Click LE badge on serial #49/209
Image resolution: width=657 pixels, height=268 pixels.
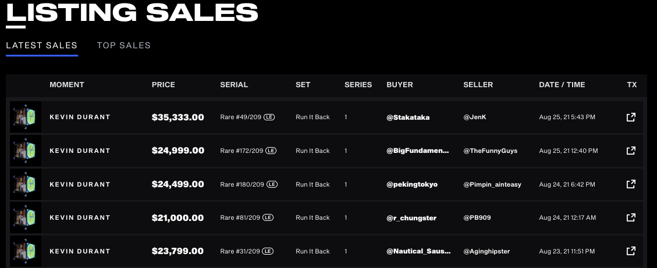(269, 117)
